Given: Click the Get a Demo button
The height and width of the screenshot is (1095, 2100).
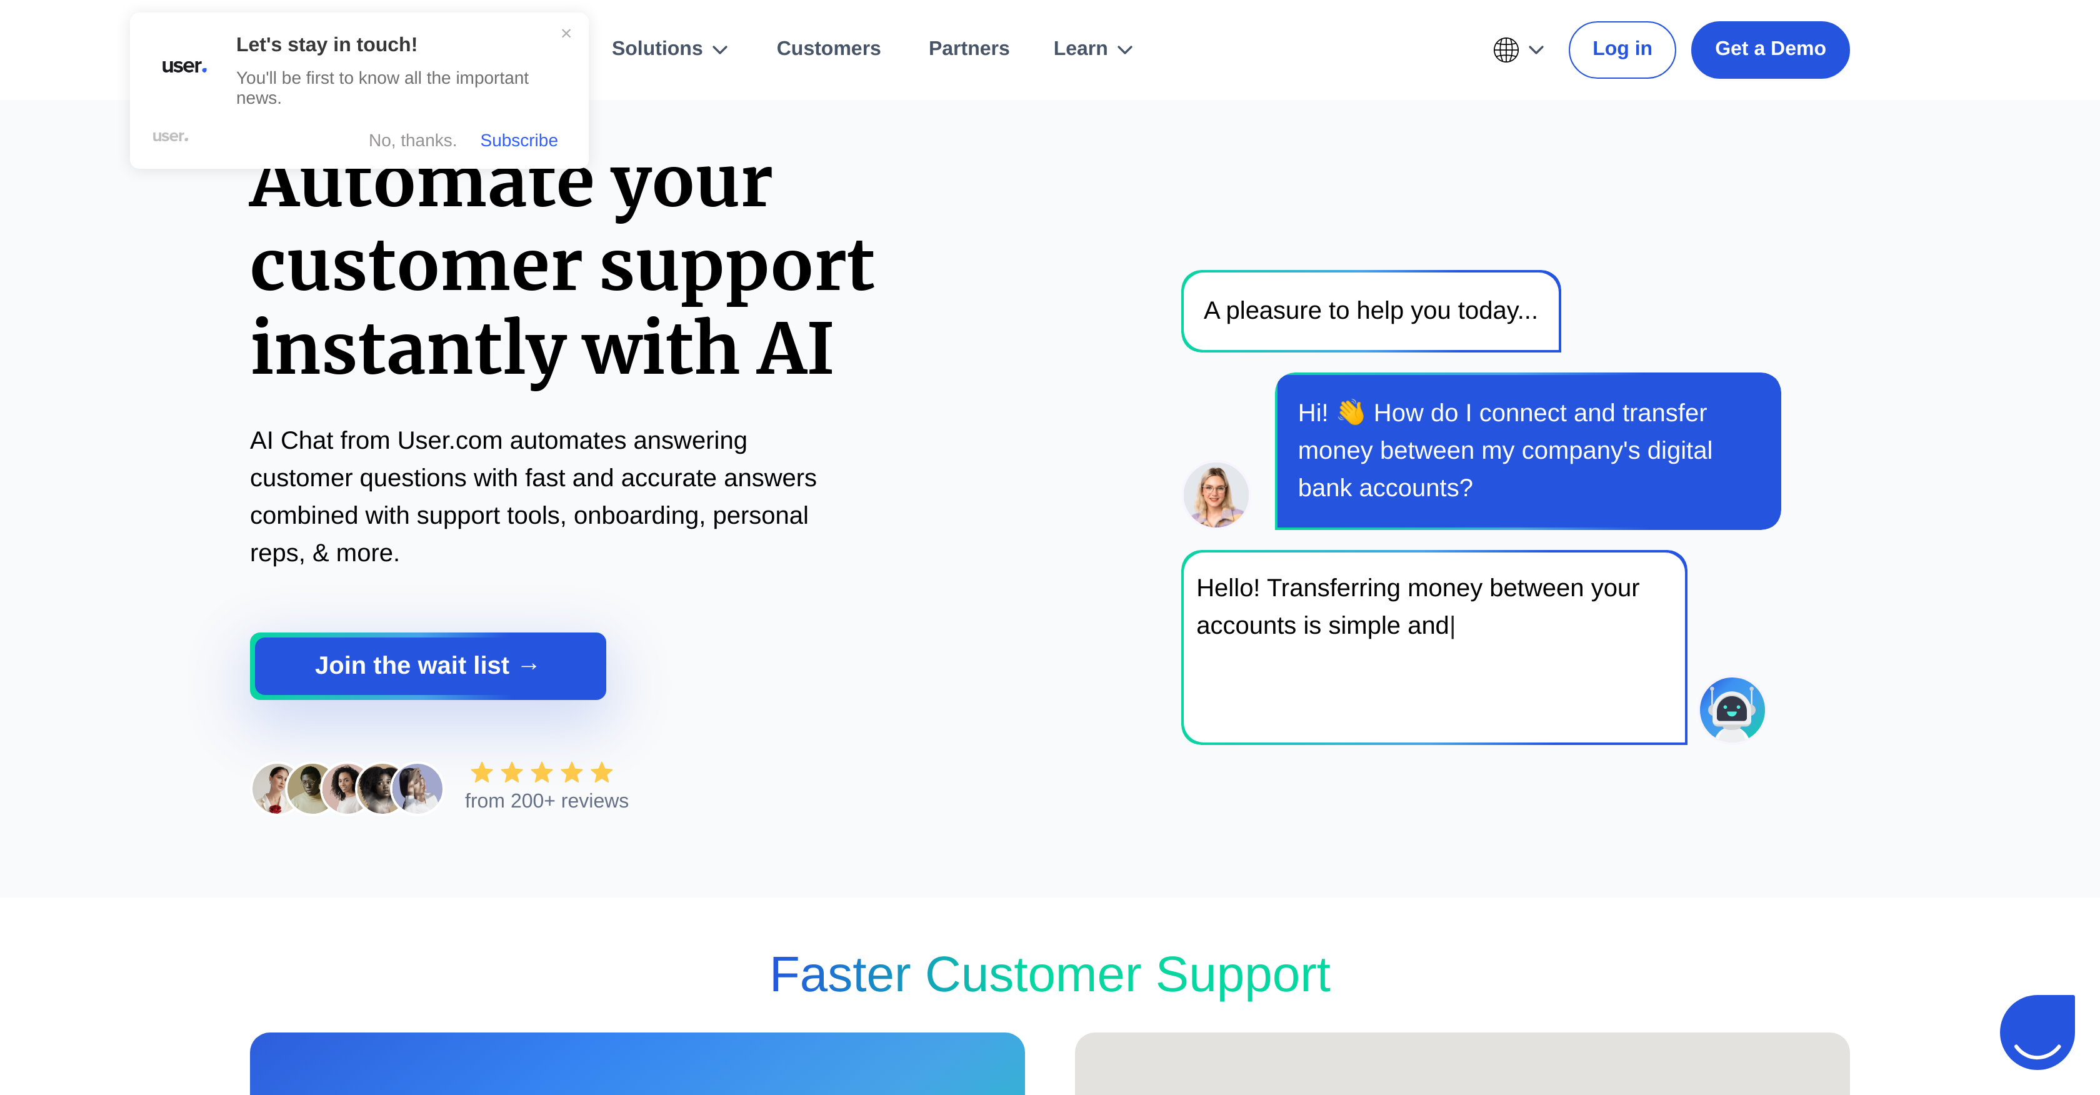Looking at the screenshot, I should pyautogui.click(x=1771, y=49).
